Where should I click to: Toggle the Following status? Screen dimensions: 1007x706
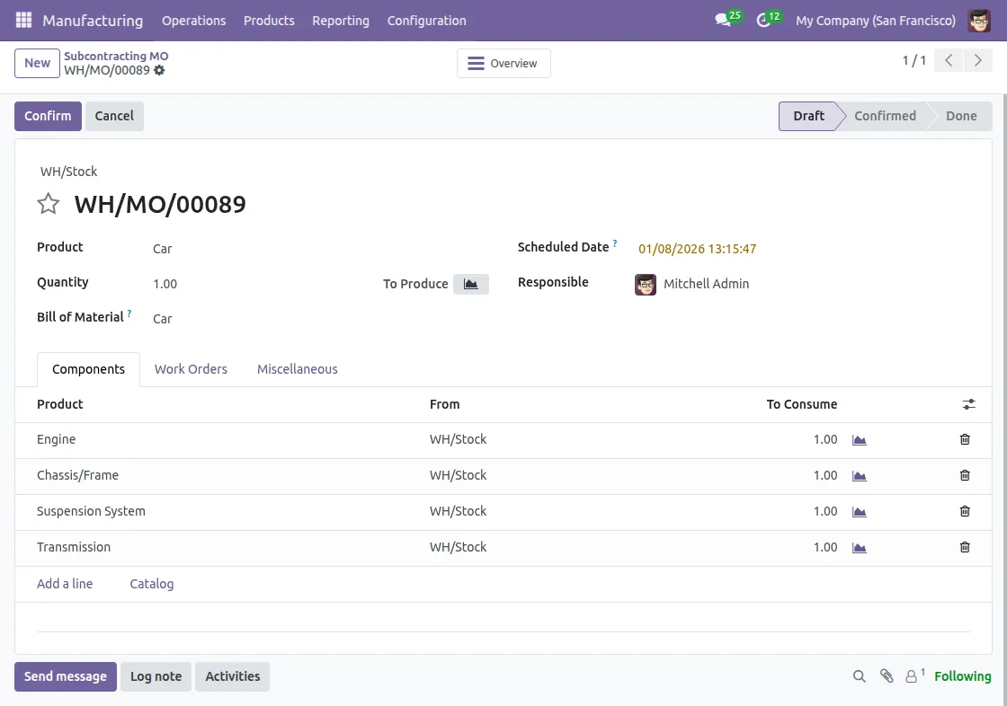pos(962,676)
